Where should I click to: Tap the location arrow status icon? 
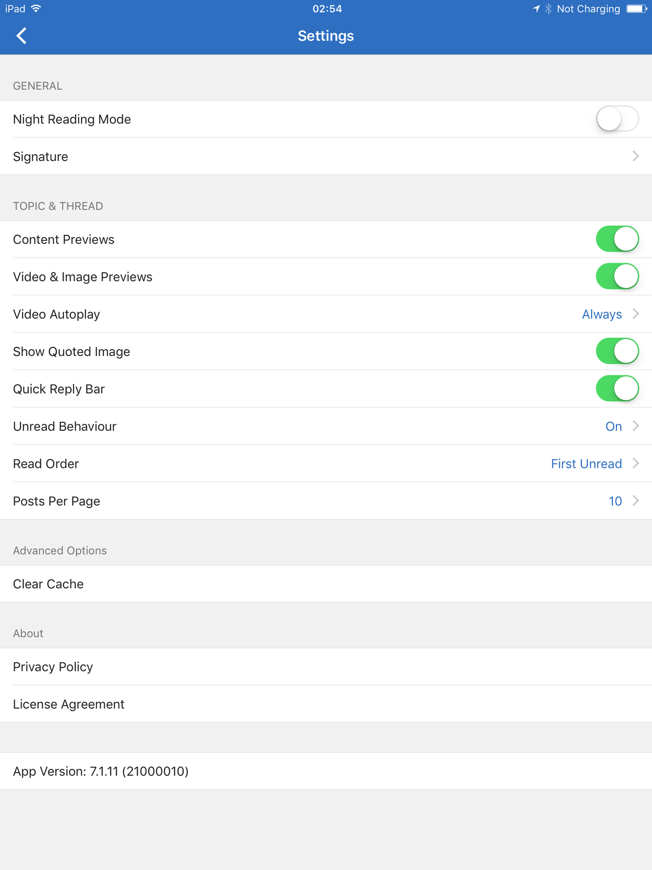click(536, 9)
